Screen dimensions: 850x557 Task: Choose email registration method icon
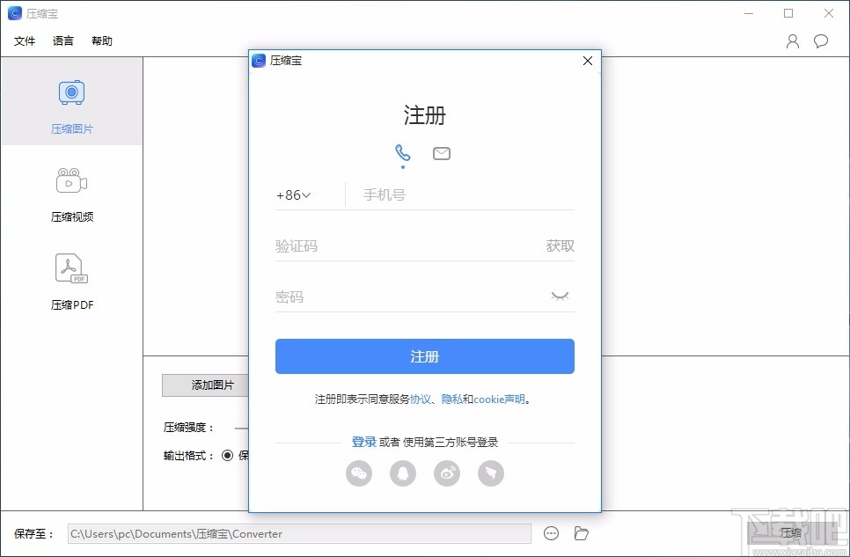(x=442, y=154)
